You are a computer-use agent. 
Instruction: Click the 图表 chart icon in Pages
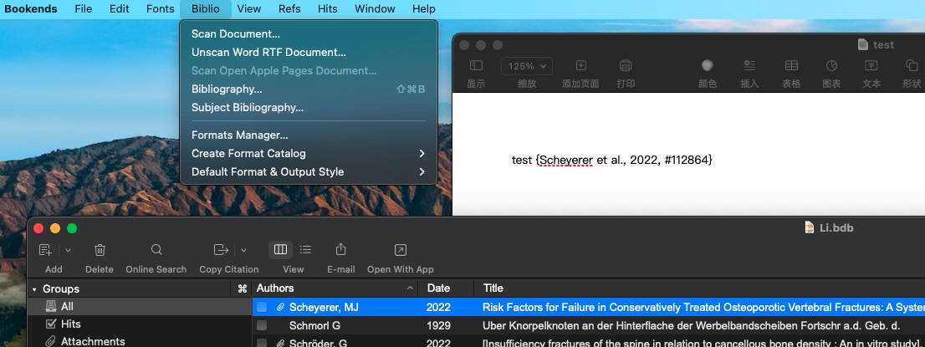pyautogui.click(x=832, y=65)
